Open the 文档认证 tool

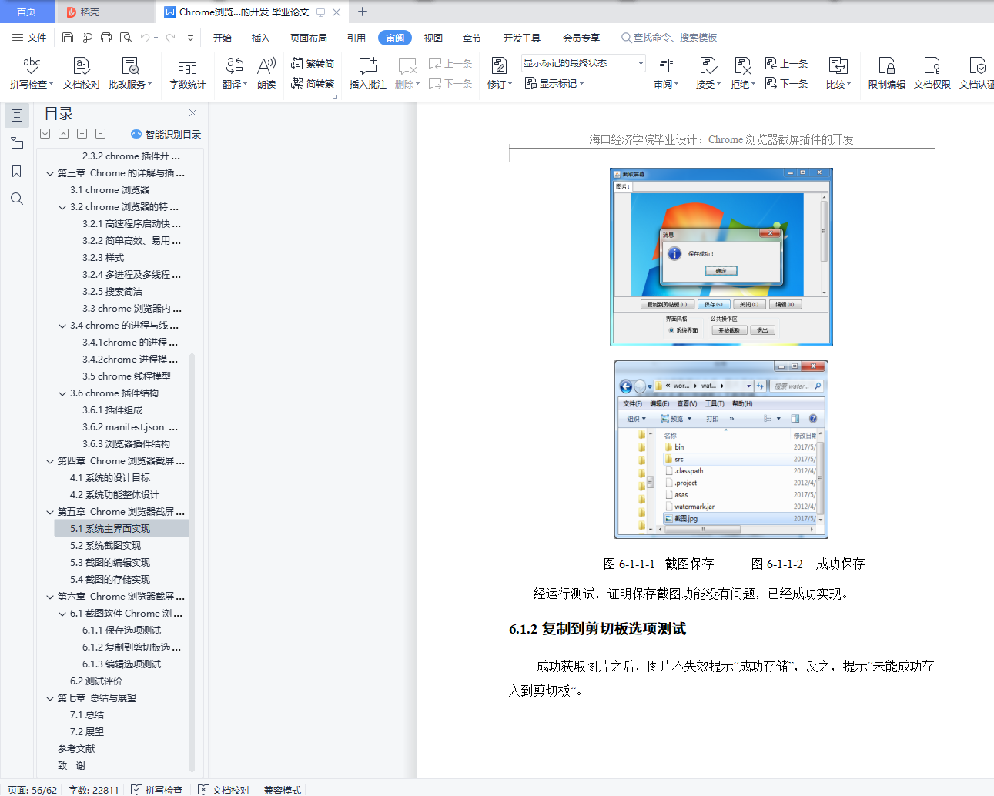point(976,73)
